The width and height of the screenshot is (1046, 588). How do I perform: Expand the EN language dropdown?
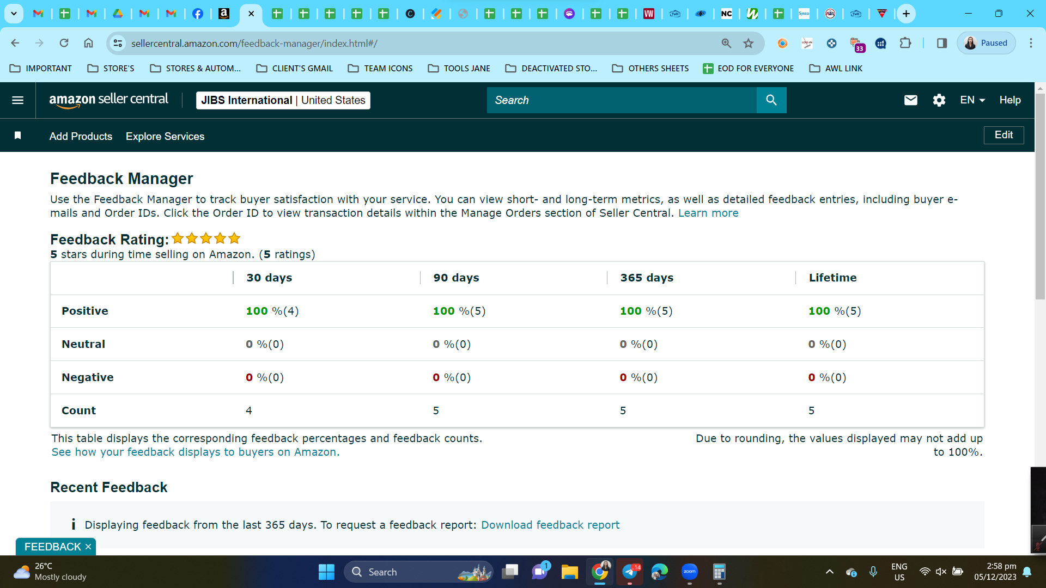coord(972,100)
